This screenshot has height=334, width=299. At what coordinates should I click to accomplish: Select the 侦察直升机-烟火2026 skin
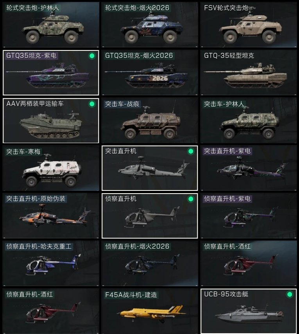click(150, 264)
